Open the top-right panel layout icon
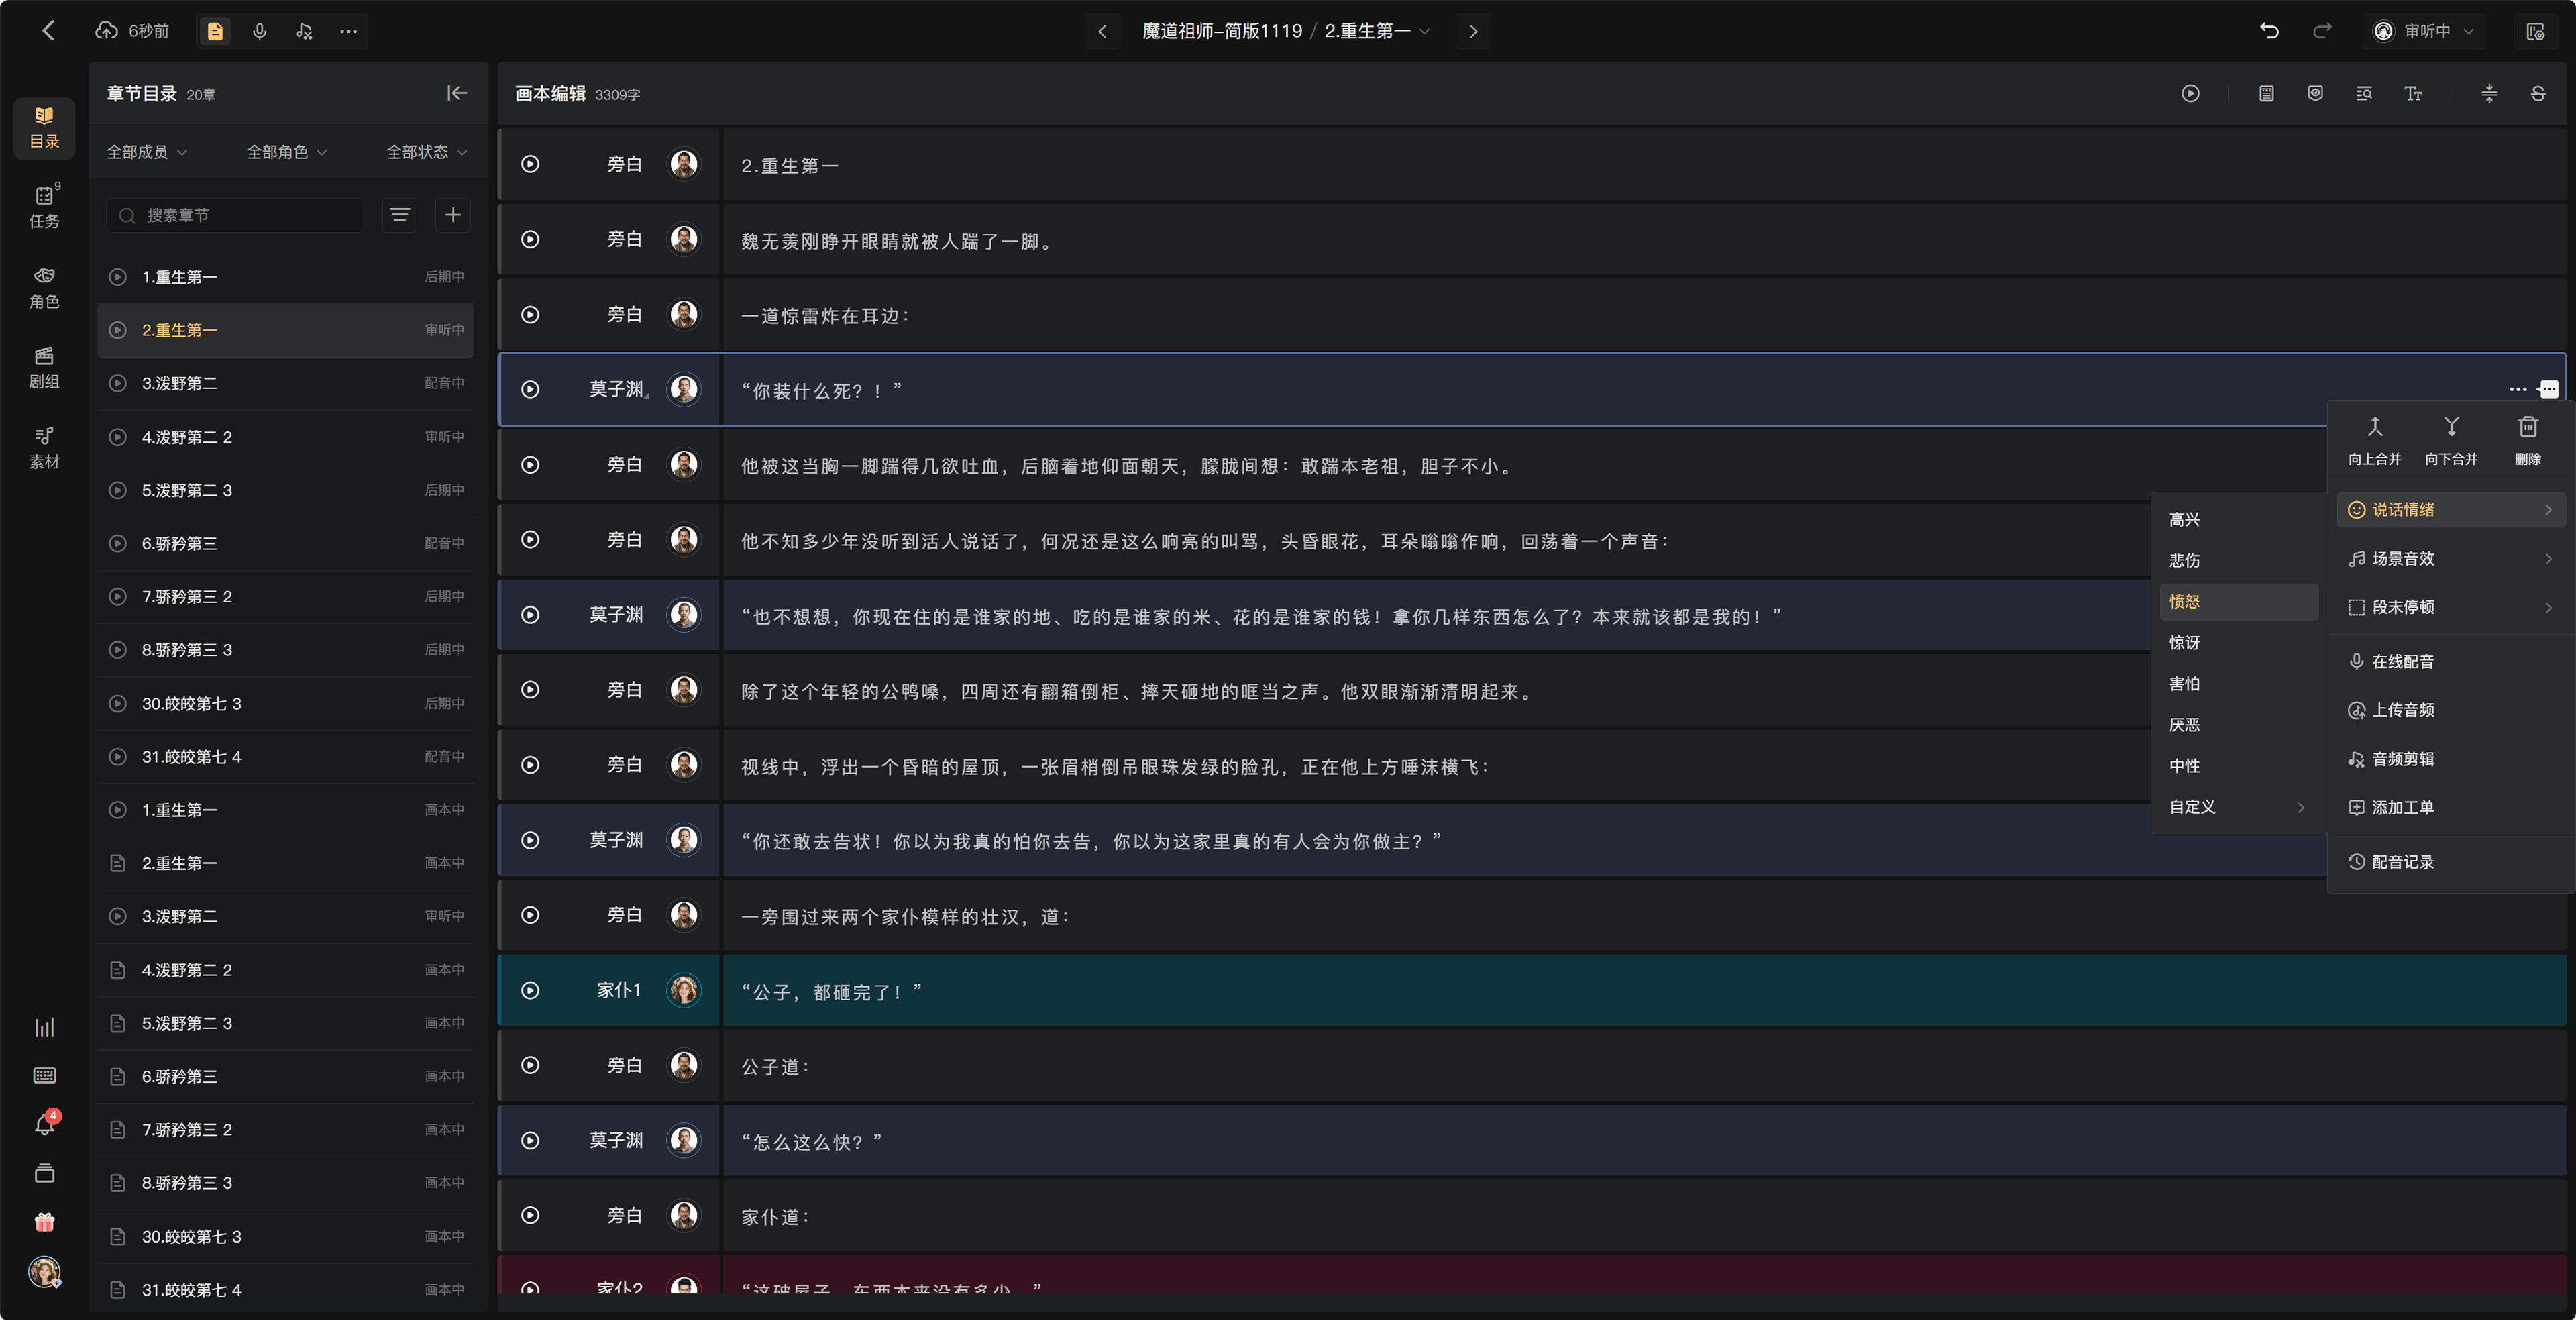The height and width of the screenshot is (1321, 2576). point(2535,31)
